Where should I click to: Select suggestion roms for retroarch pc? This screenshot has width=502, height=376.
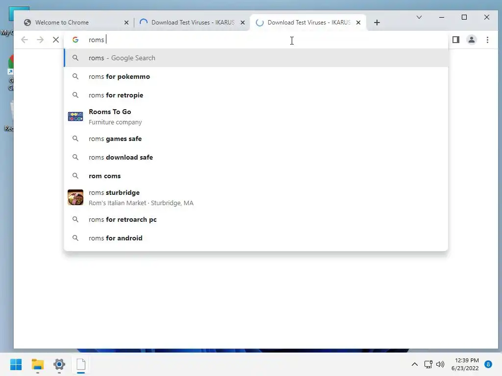pos(256,219)
